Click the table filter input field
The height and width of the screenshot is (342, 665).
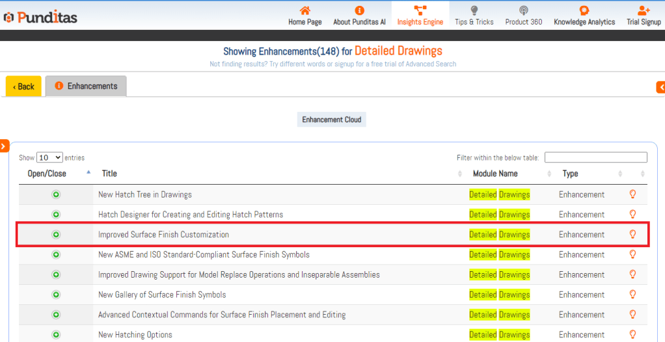click(x=595, y=157)
